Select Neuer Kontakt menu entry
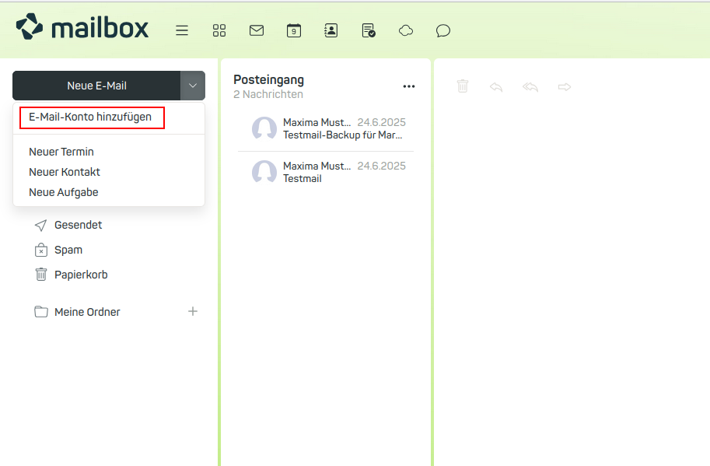 65,172
